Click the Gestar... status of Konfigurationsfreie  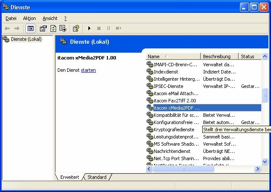[x=250, y=122]
